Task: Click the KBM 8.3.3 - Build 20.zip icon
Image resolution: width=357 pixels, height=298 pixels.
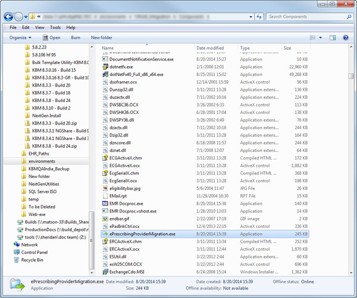Action: click(x=27, y=123)
